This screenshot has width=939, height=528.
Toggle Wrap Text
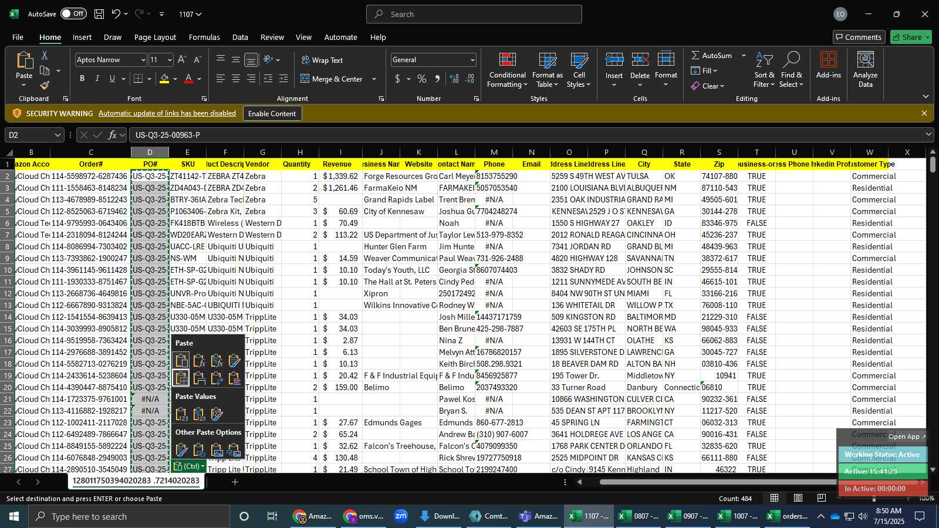click(322, 60)
